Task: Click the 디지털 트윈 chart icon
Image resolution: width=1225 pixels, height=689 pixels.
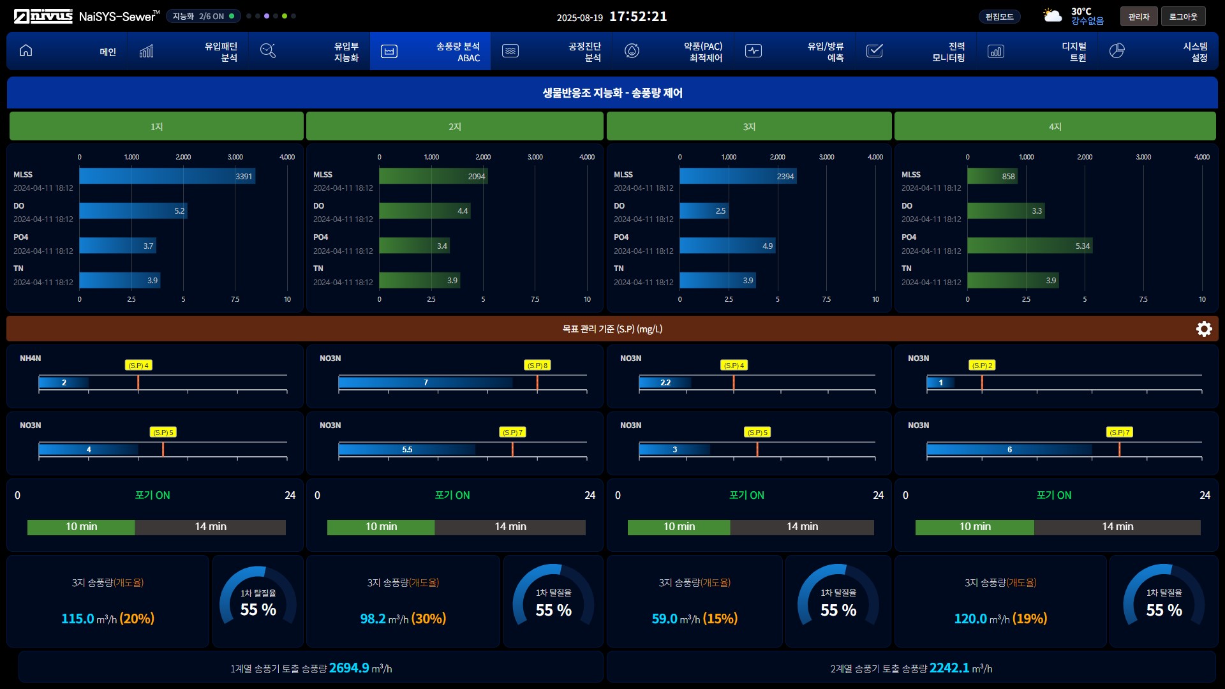Action: pos(996,51)
